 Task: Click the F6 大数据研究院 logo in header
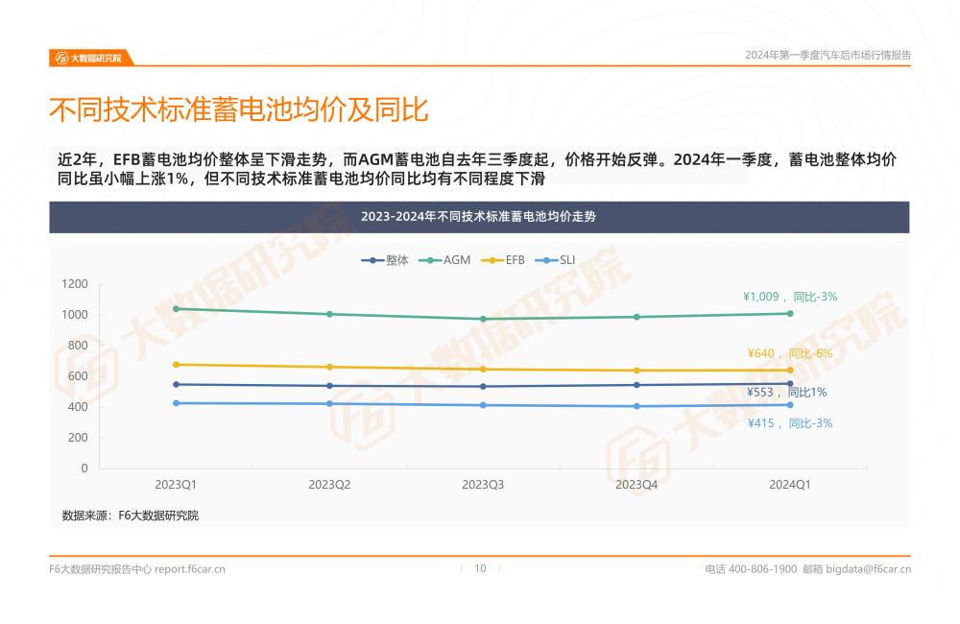(89, 58)
